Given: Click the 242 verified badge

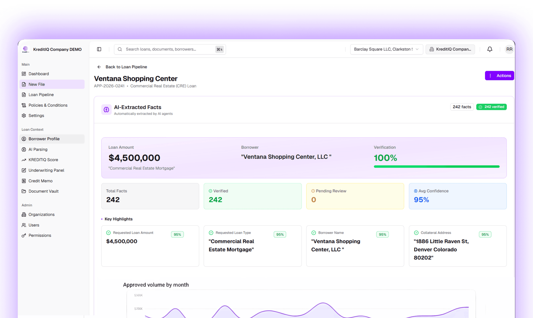Looking at the screenshot, I should click(491, 107).
